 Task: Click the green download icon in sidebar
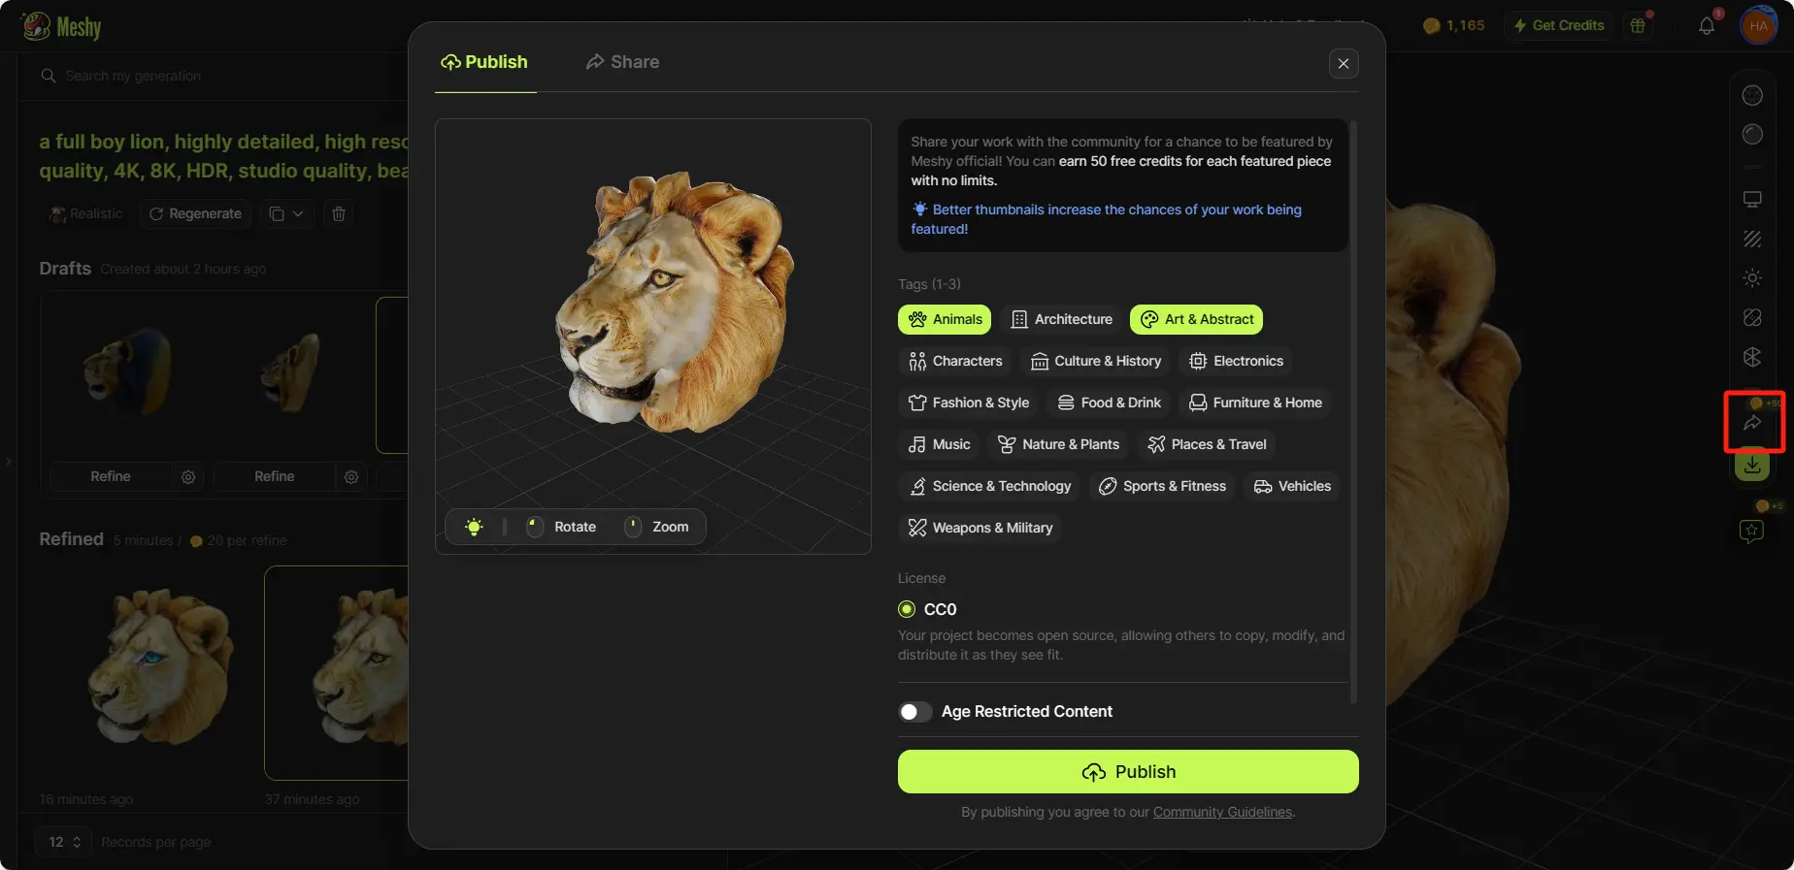(1752, 467)
